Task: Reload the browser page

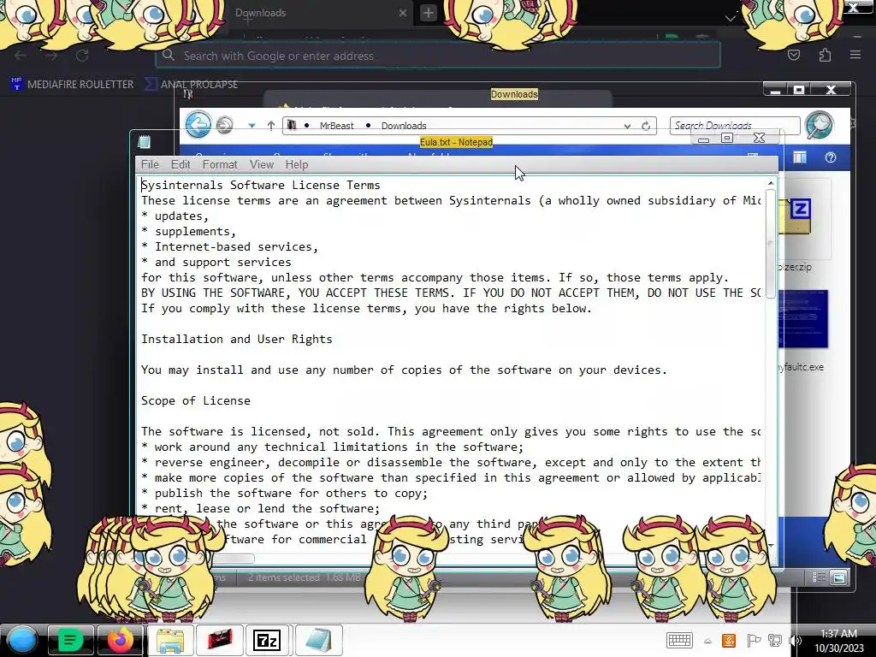Action: pos(82,56)
